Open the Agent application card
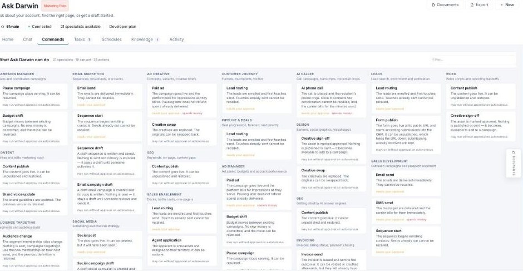The image size is (523, 271). (x=182, y=251)
